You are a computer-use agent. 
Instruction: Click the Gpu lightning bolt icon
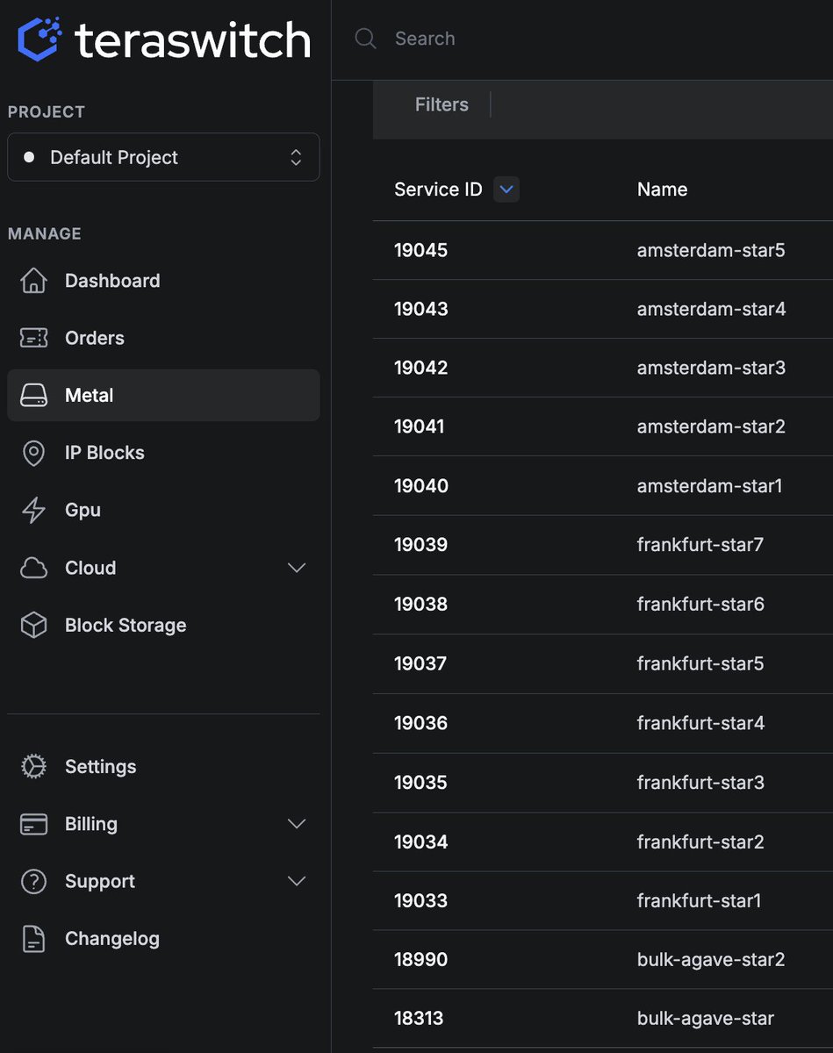33,510
